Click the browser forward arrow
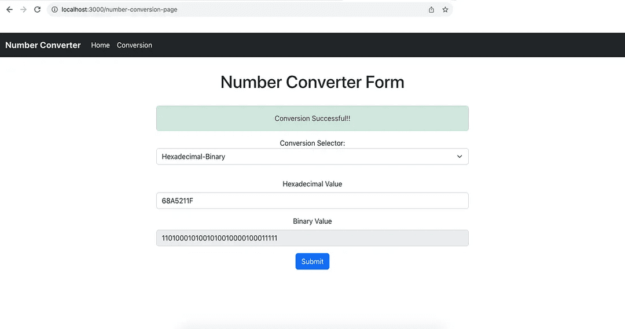 [23, 10]
